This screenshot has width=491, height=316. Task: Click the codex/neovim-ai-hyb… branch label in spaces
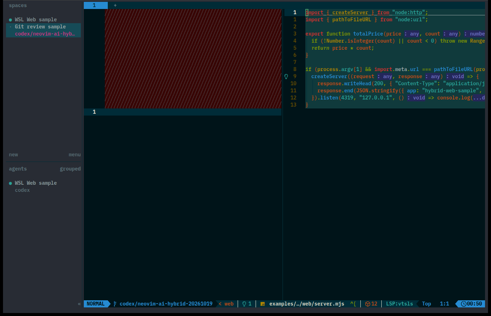click(x=45, y=34)
